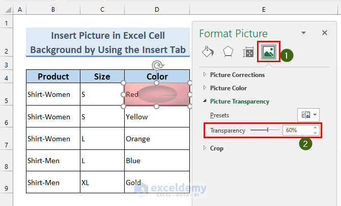Collapse the Picture Transparency section

tap(205, 101)
